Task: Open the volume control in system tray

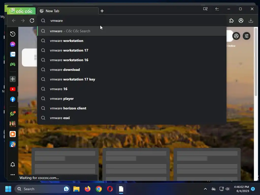Action: click(x=227, y=189)
